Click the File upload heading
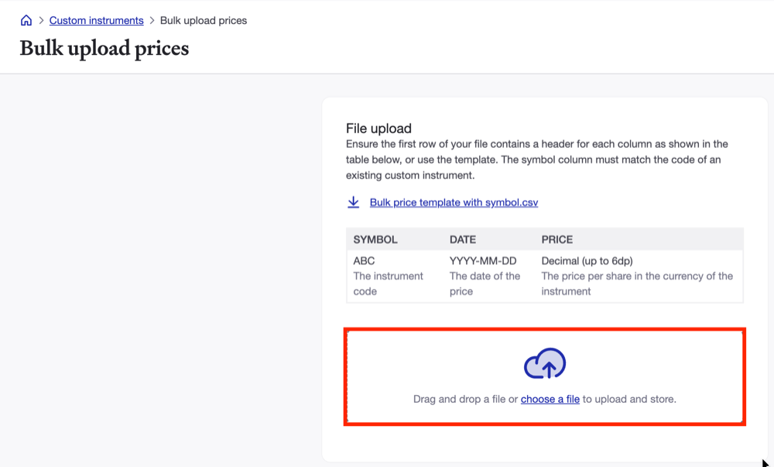Viewport: 774px width, 467px height. click(378, 129)
